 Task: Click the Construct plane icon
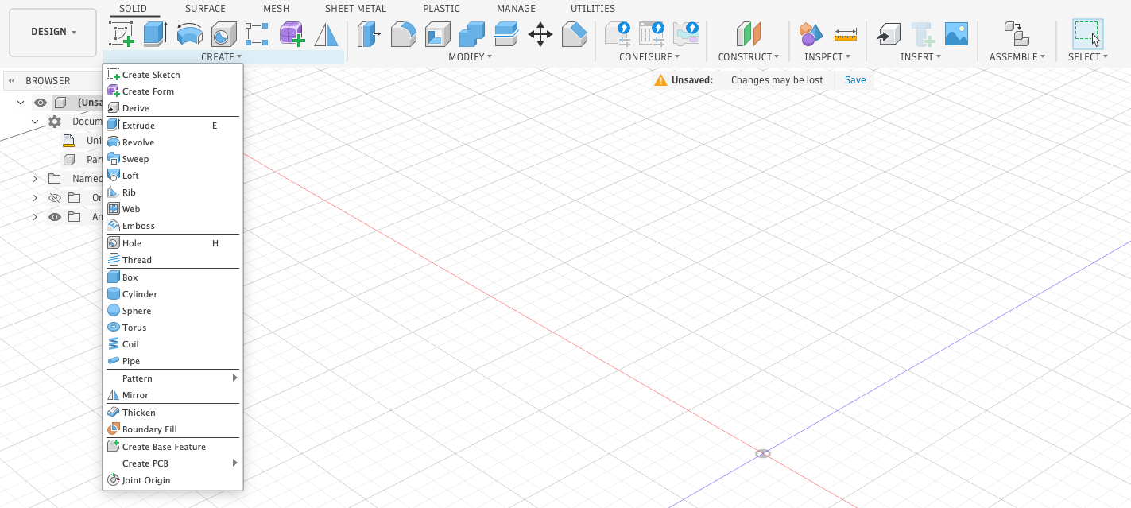pos(748,33)
